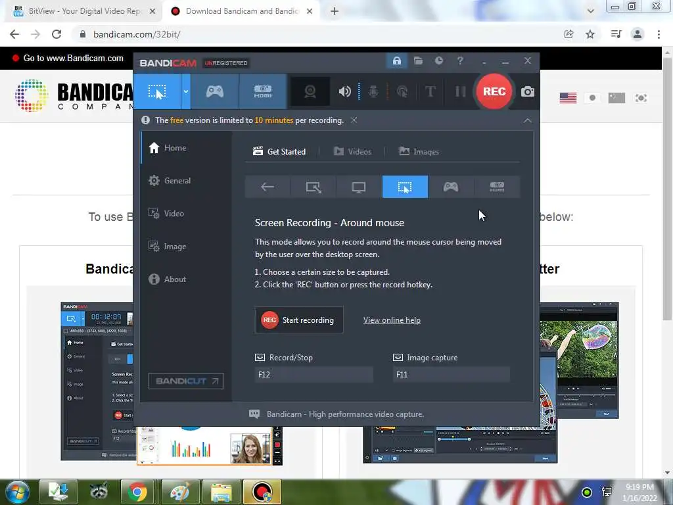Switch to Game recording mode in top toolbar
This screenshot has width=673, height=505.
[x=215, y=91]
